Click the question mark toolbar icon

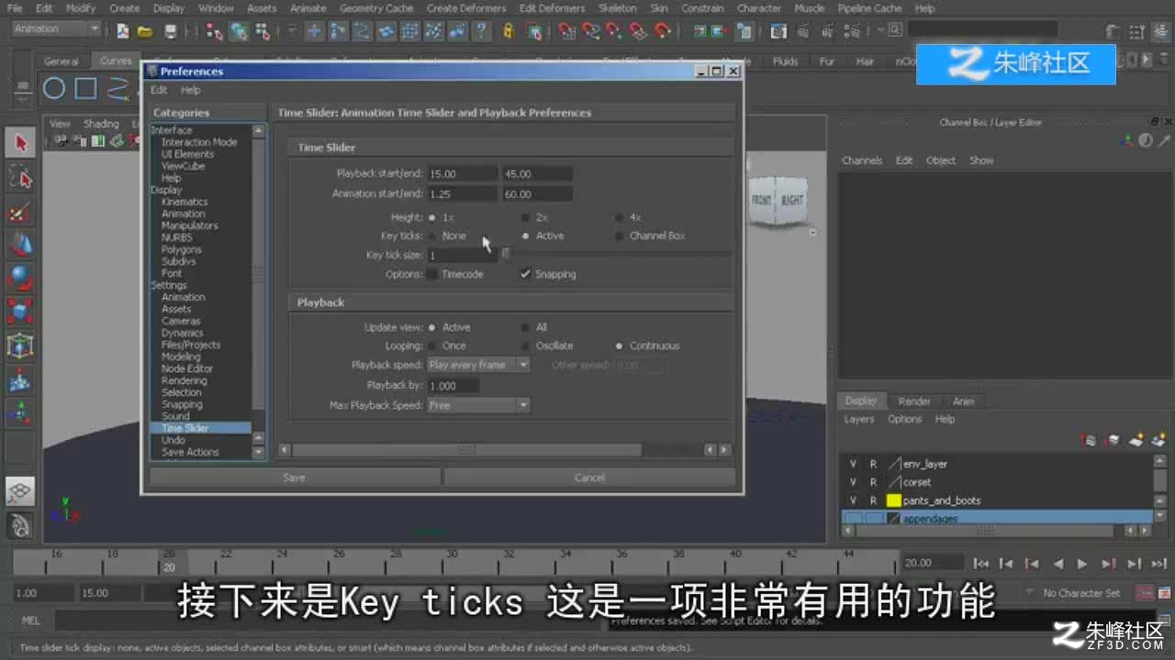pos(481,32)
